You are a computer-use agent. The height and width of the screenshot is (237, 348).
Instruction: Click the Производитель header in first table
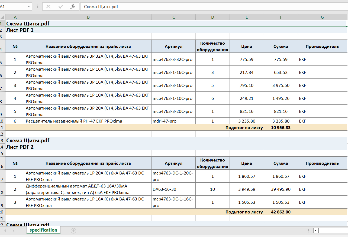coord(322,46)
